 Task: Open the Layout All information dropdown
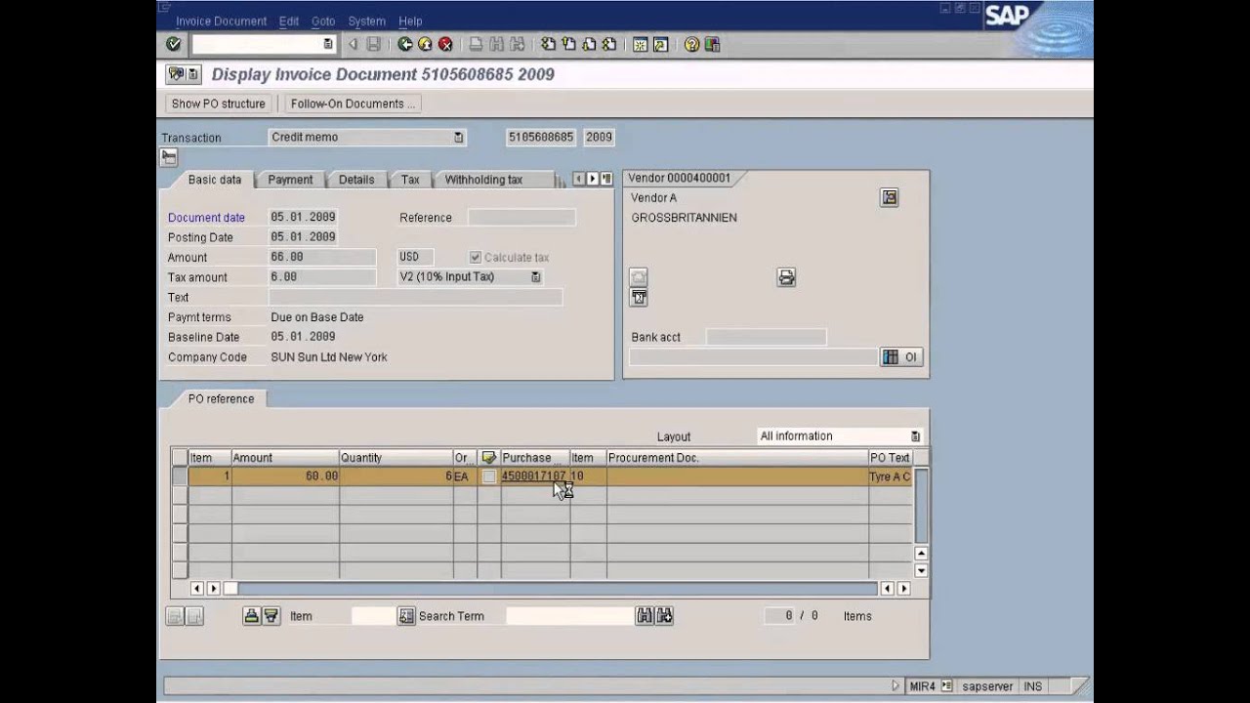point(915,436)
